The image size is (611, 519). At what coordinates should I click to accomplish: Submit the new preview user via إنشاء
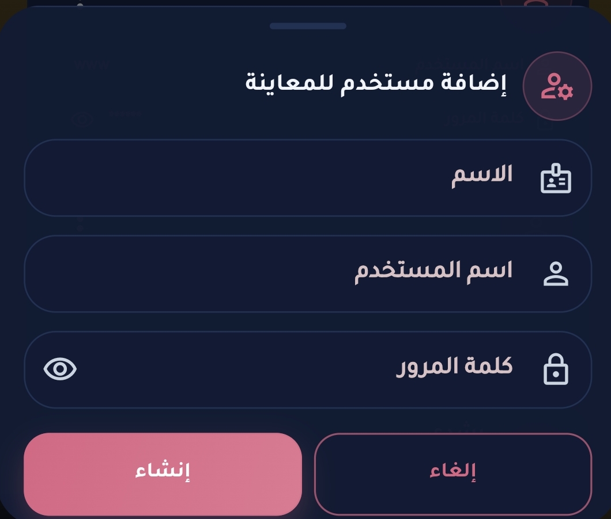point(162,472)
